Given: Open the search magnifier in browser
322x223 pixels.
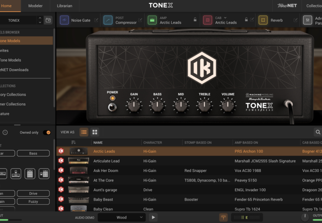Looking at the screenshot, I should (318, 132).
